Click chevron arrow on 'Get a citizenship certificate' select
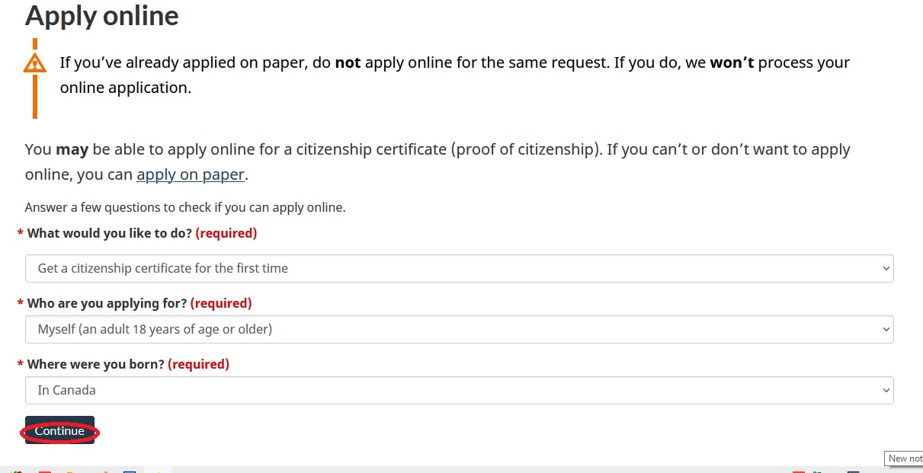This screenshot has width=923, height=473. click(885, 268)
